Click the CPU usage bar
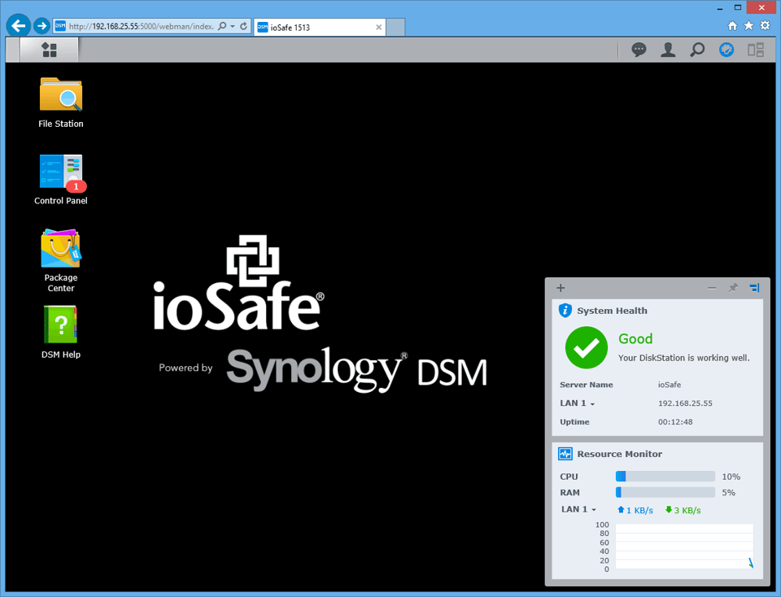The image size is (781, 597). [x=665, y=477]
